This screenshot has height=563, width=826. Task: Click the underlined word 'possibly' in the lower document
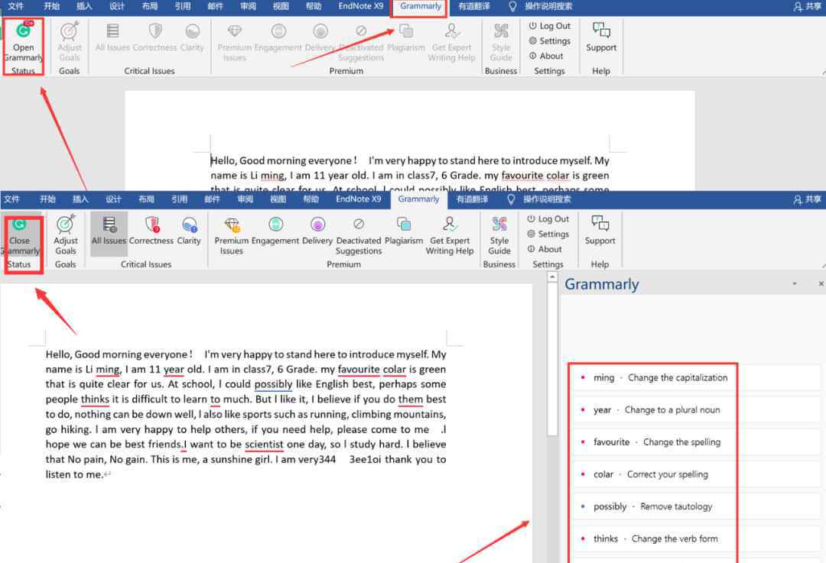273,384
